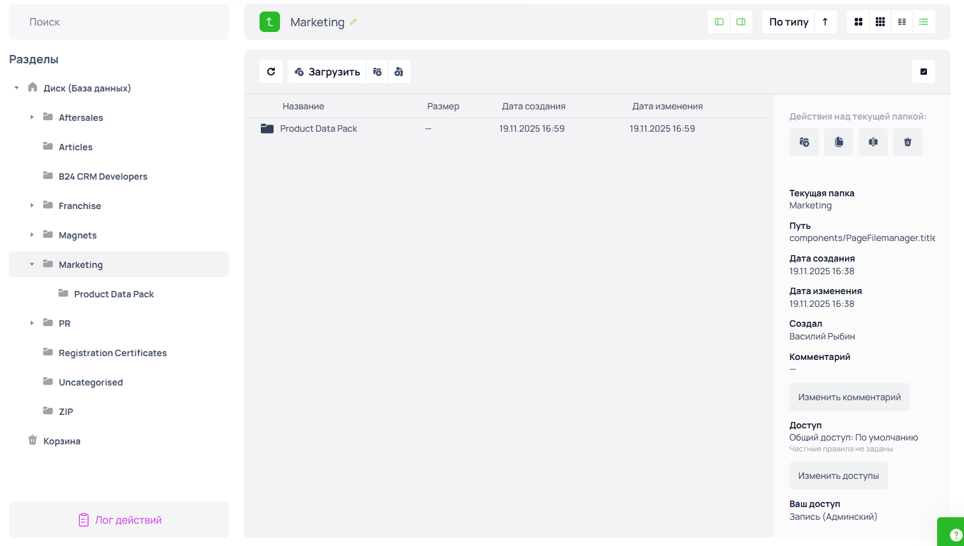The image size is (964, 546).
Task: Collapse the Marketing folder tree node
Action: [x=32, y=264]
